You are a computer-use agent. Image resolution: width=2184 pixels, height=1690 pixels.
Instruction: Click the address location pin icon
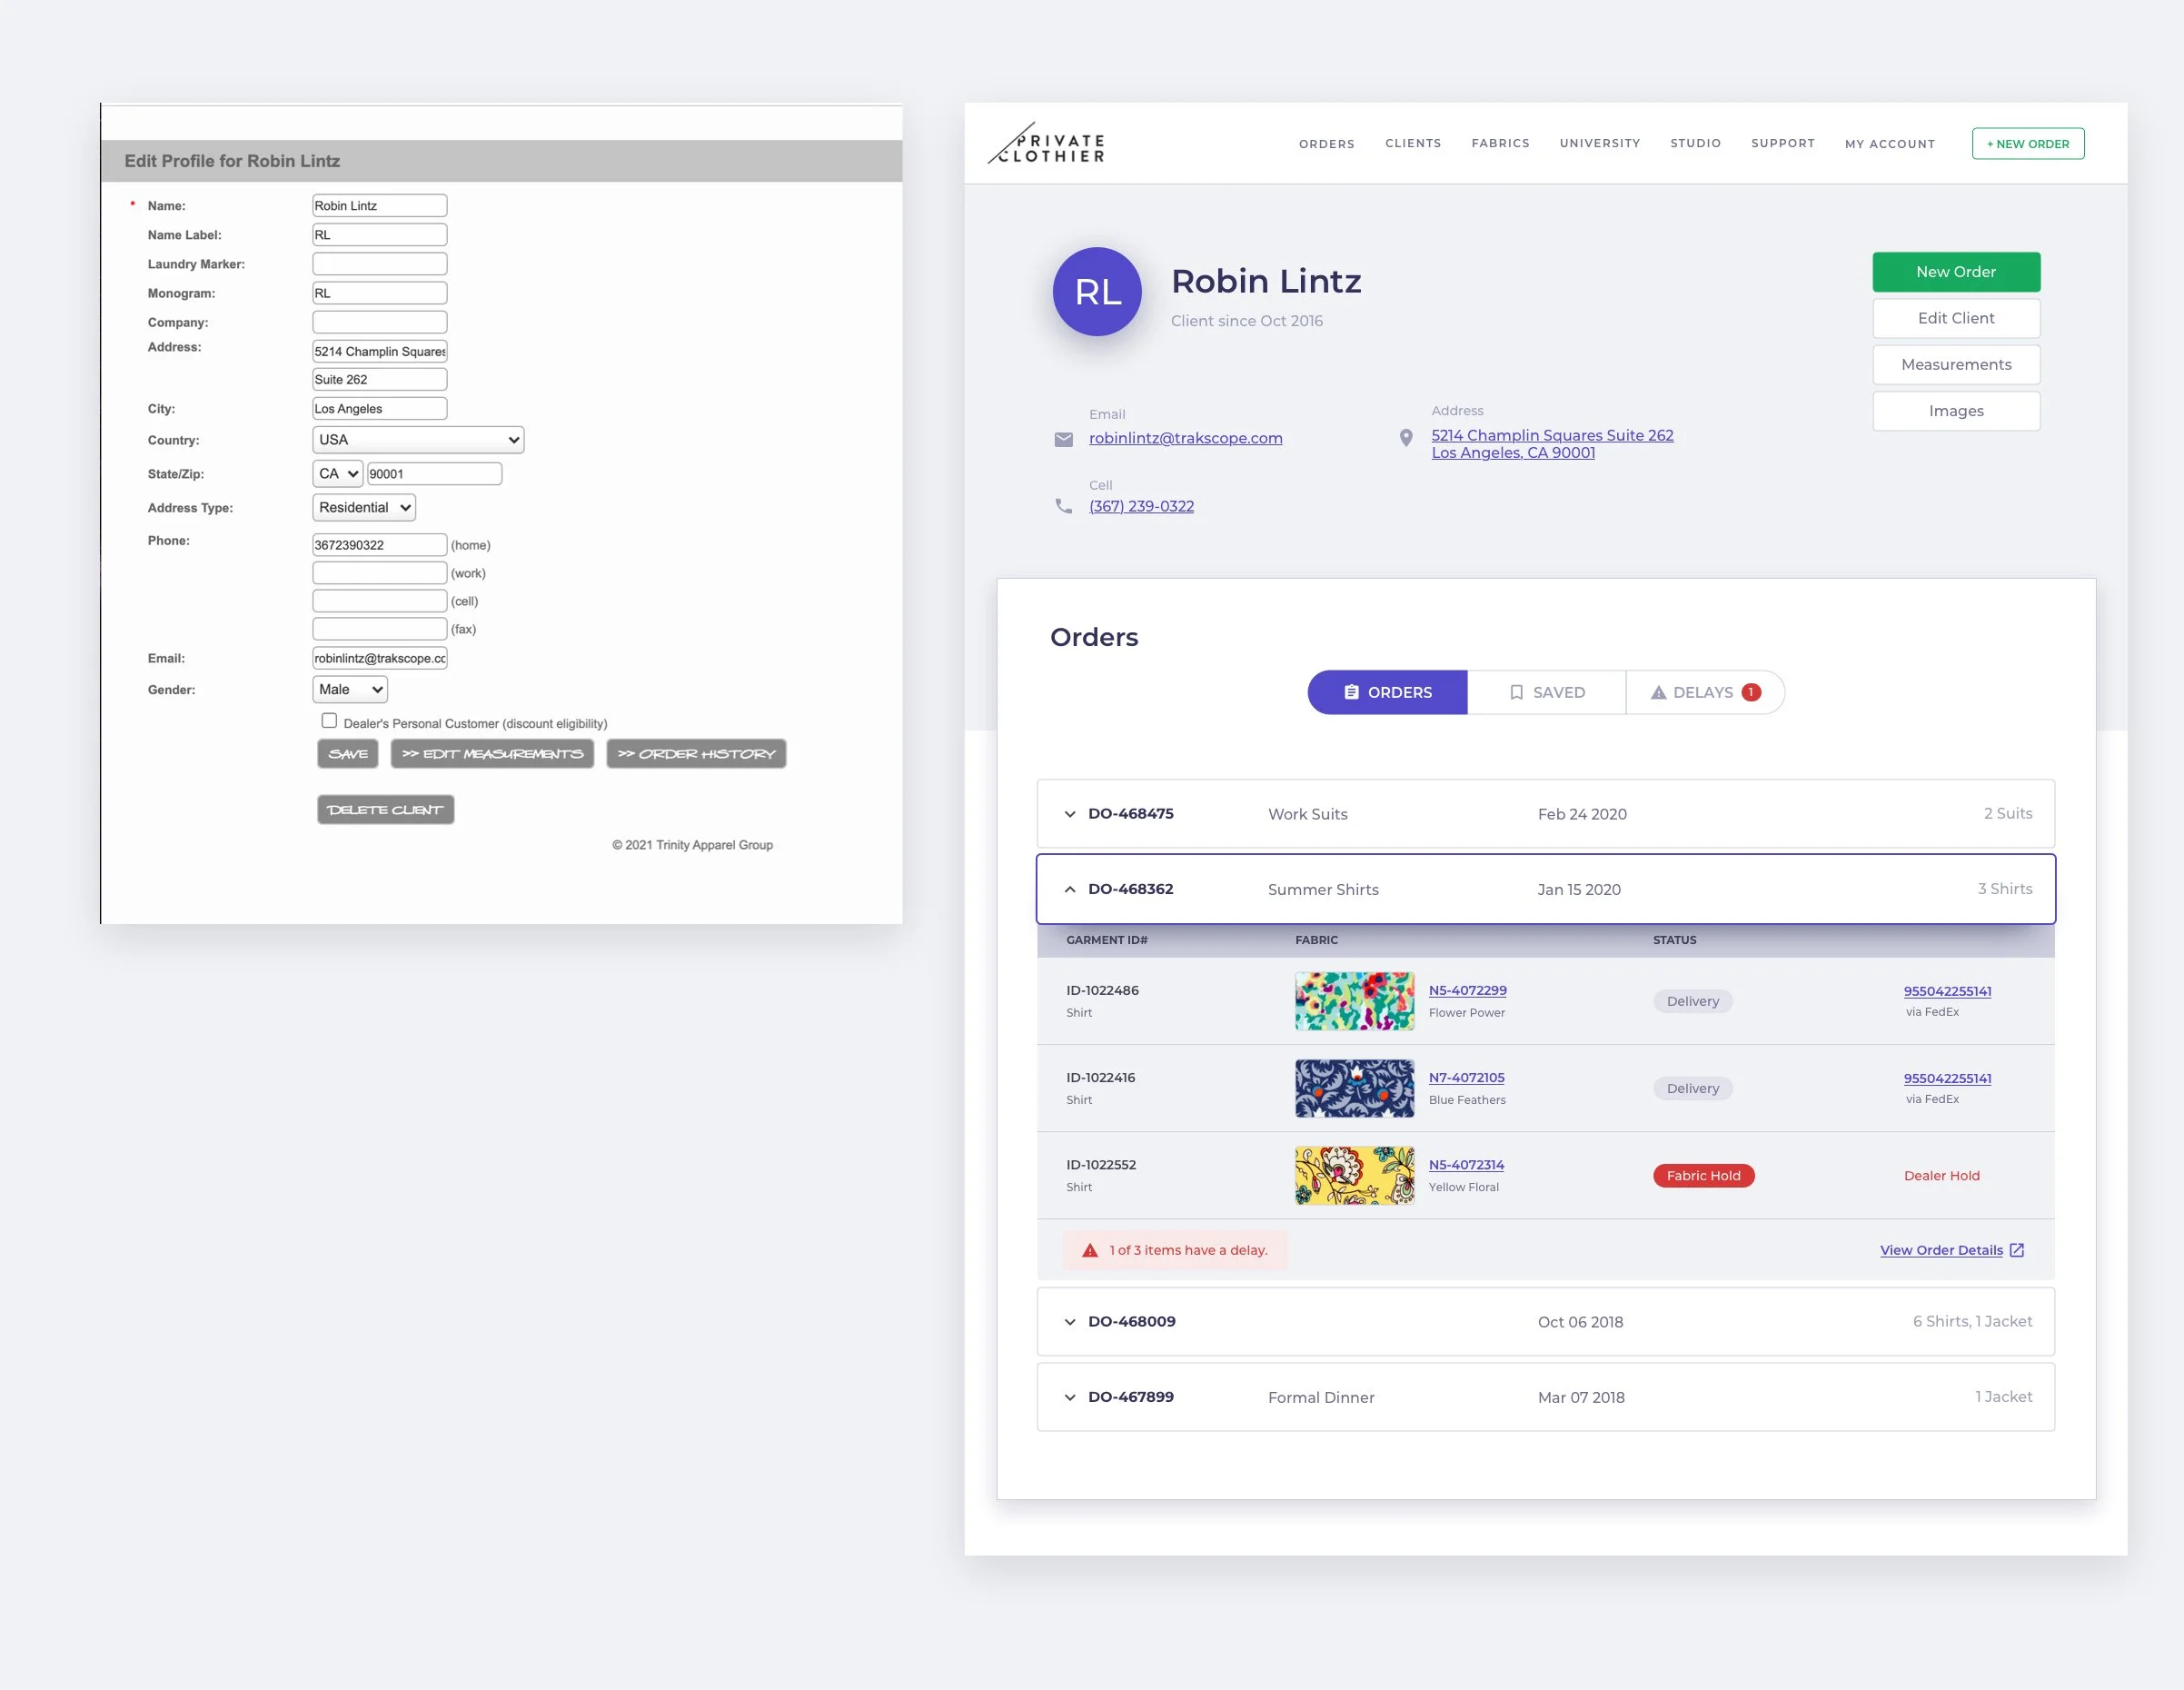coord(1405,438)
